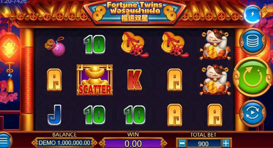Click the third-reel knotted gold coins symbol
Image resolution: width=273 pixels, height=148 pixels.
134,44
